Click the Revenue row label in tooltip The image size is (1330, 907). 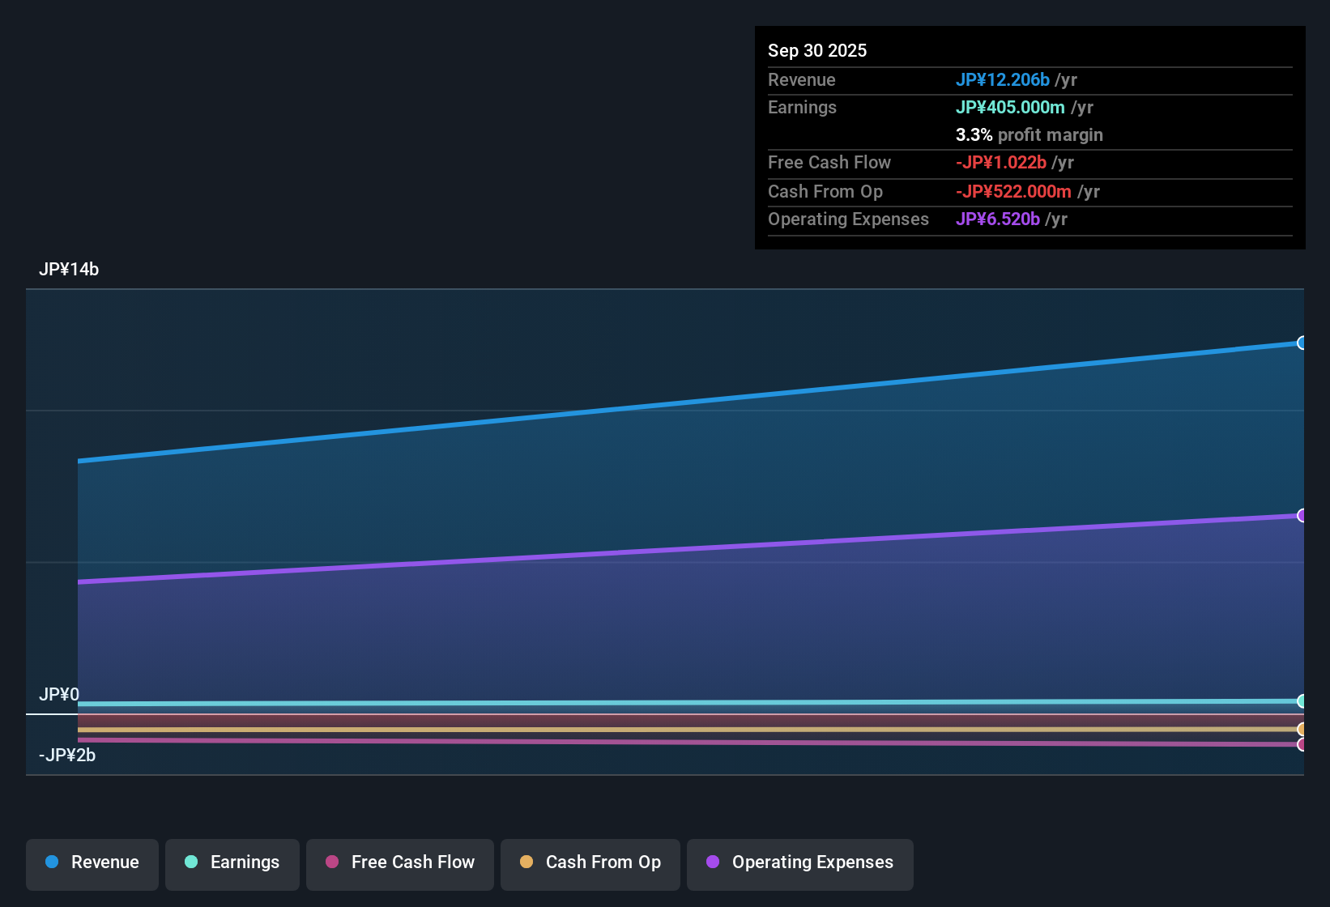coord(802,79)
